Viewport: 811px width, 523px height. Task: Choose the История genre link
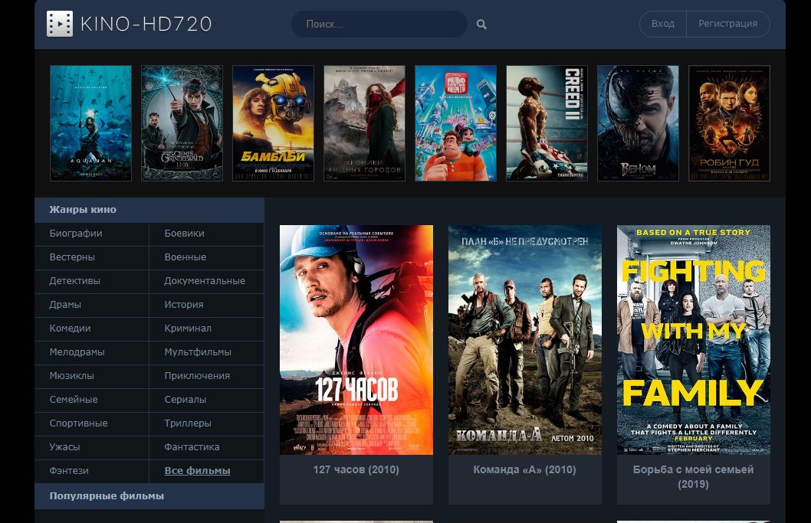[184, 305]
